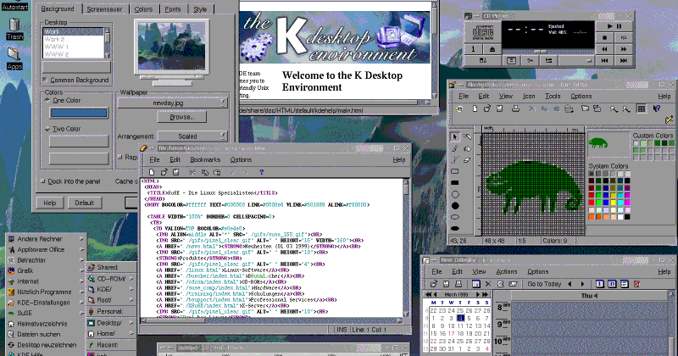
Task: Expand the Desktop/ submenu entry
Action: [x=111, y=323]
